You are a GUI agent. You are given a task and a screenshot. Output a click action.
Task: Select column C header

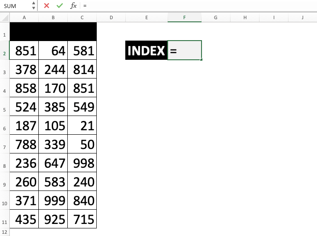tap(82, 17)
